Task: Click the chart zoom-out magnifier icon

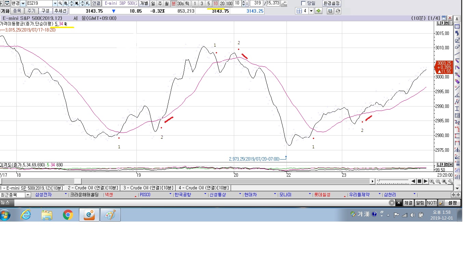Action: pyautogui.click(x=438, y=181)
